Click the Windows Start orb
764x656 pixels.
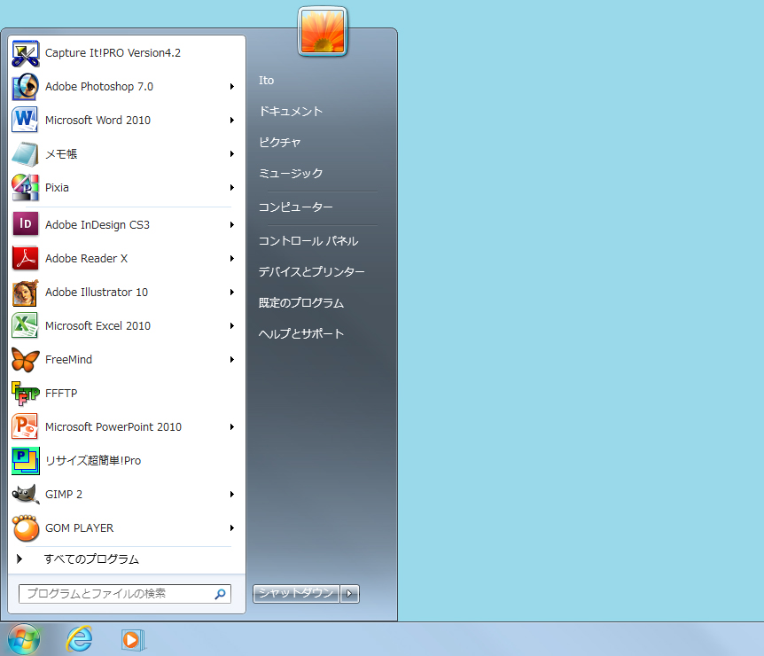tap(23, 639)
